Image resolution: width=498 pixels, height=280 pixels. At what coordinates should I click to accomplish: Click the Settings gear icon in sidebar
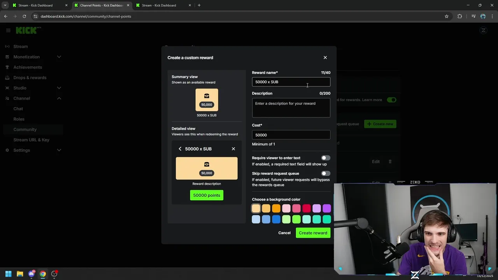pyautogui.click(x=7, y=150)
